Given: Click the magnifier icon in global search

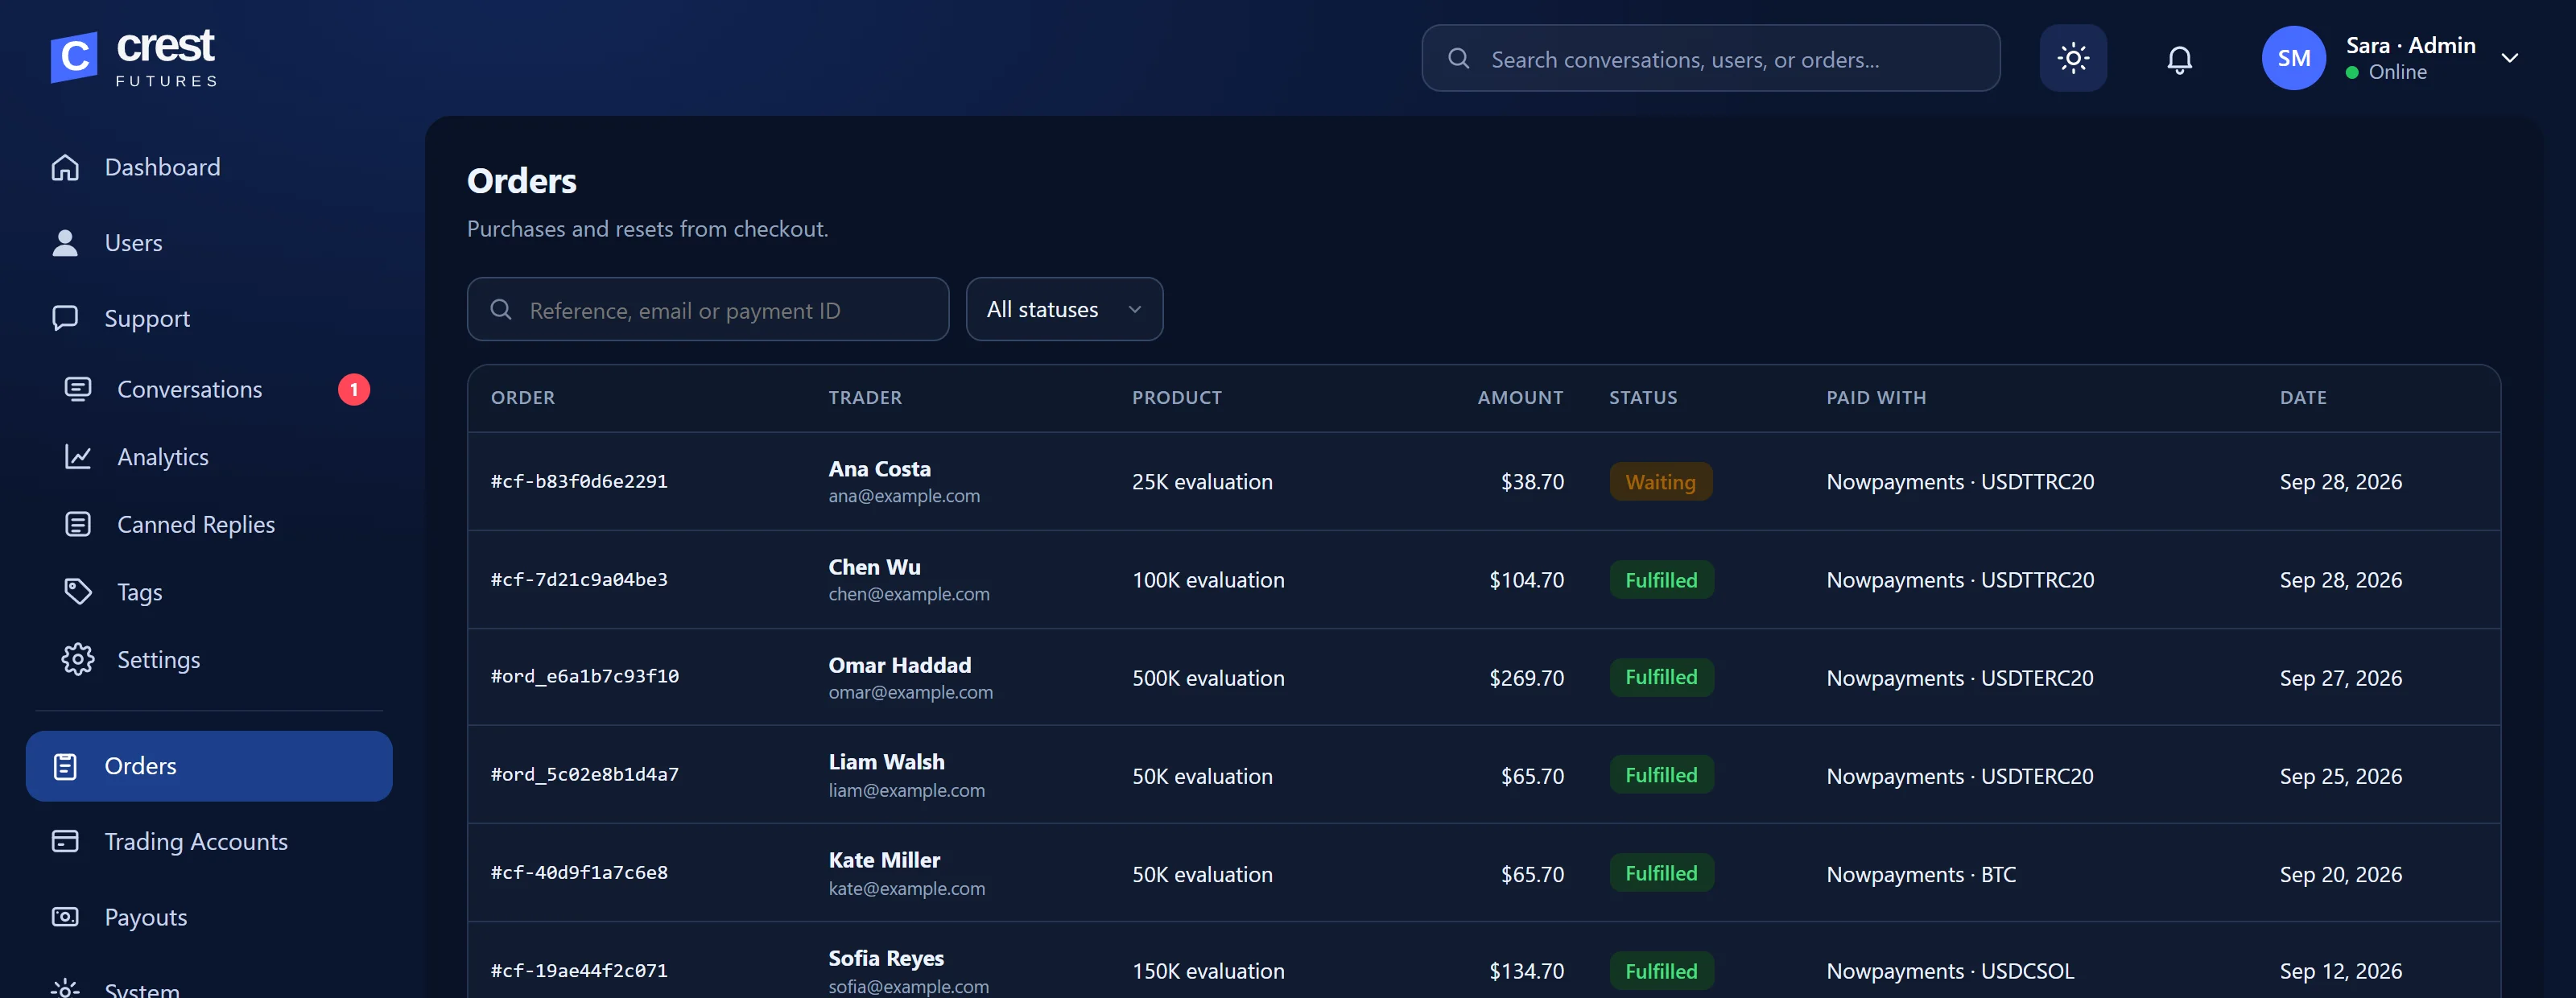Looking at the screenshot, I should (x=1458, y=59).
